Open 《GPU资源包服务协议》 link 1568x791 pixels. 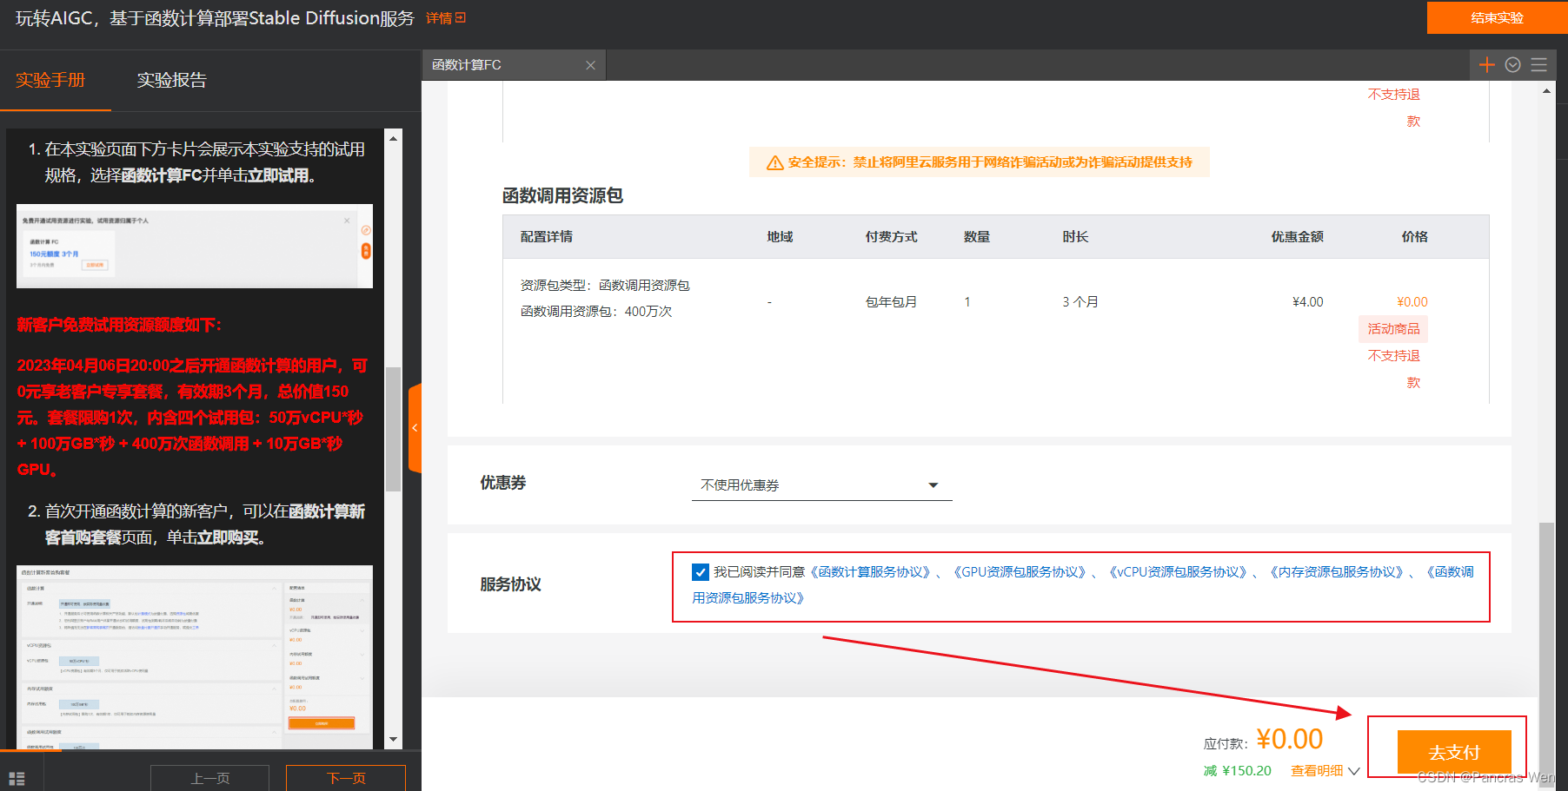point(1020,572)
